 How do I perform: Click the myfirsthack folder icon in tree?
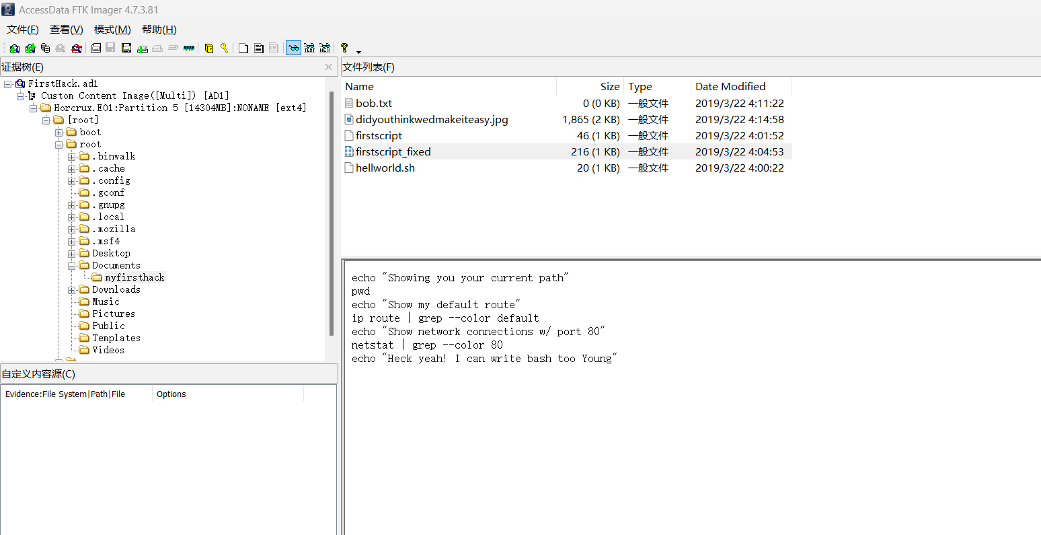(x=98, y=277)
